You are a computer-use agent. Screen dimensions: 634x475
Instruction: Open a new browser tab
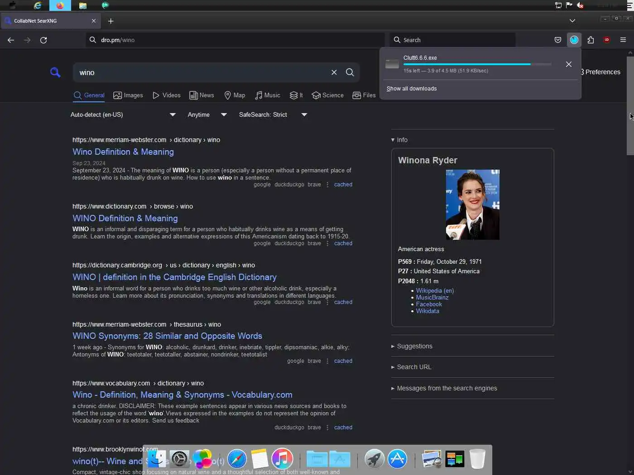click(110, 21)
